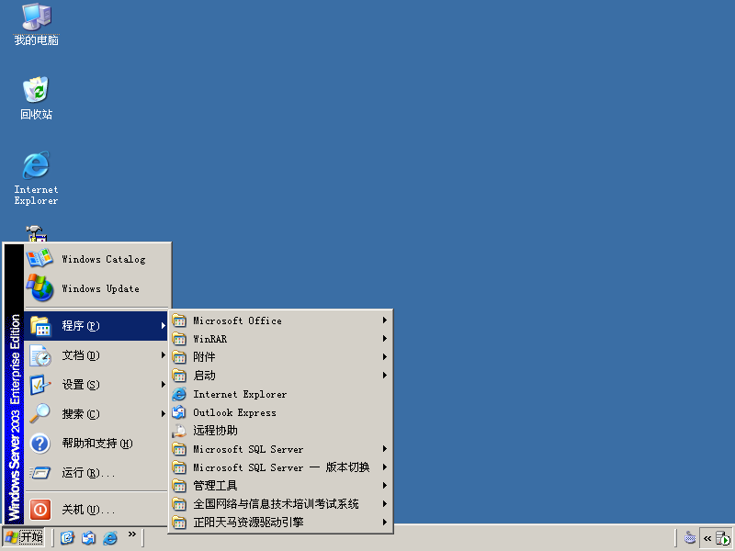This screenshot has height=551, width=735.
Task: Click the 文档(D) documents icon
Action: (40, 355)
